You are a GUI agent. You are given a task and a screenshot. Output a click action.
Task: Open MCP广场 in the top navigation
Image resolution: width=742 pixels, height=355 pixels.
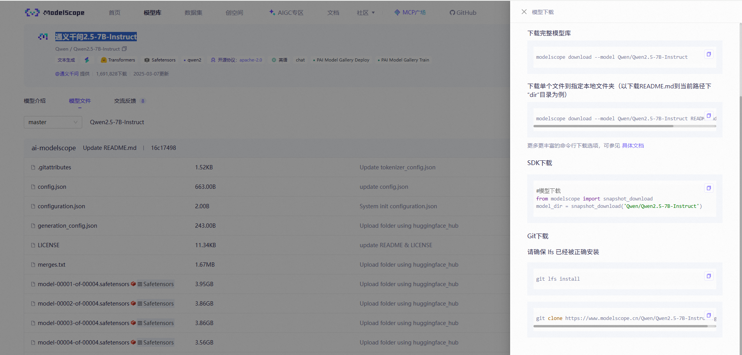(410, 12)
